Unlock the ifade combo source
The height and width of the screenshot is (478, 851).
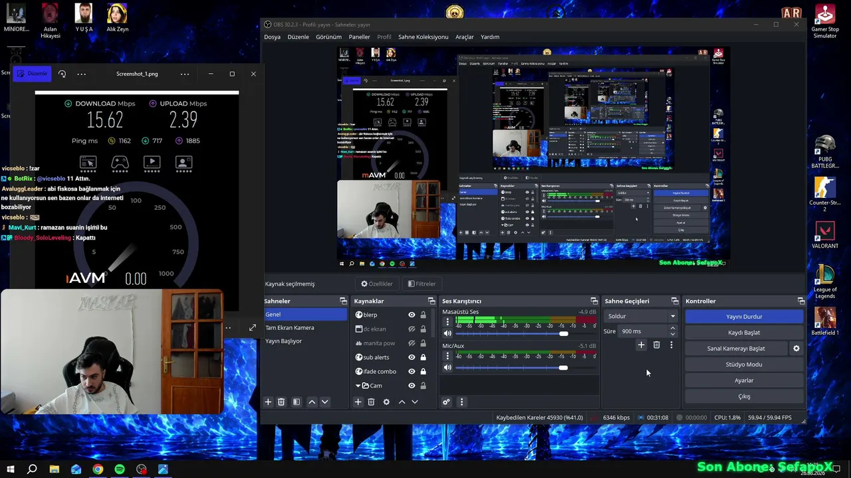(x=423, y=371)
